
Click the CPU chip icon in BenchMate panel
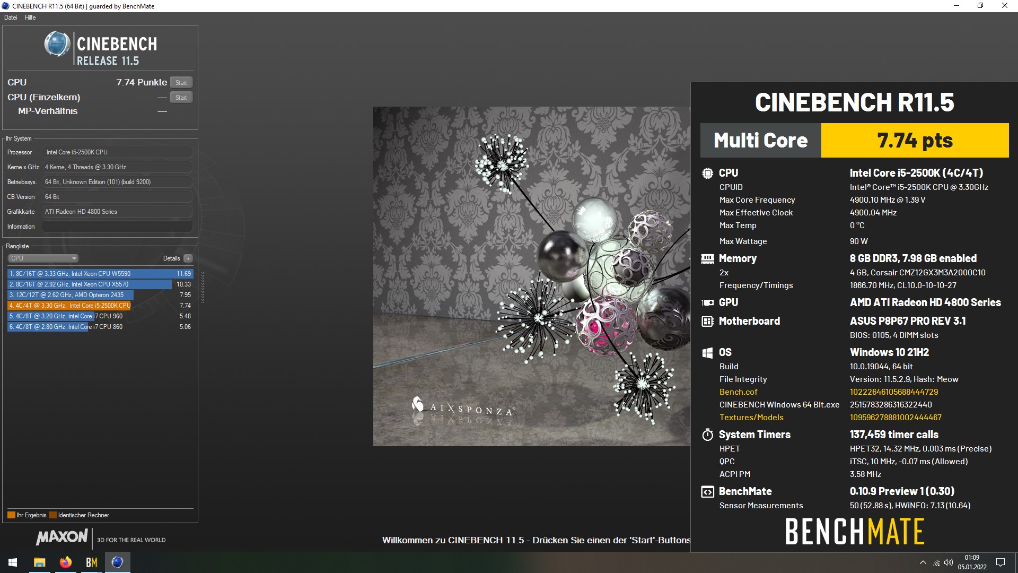(x=707, y=173)
